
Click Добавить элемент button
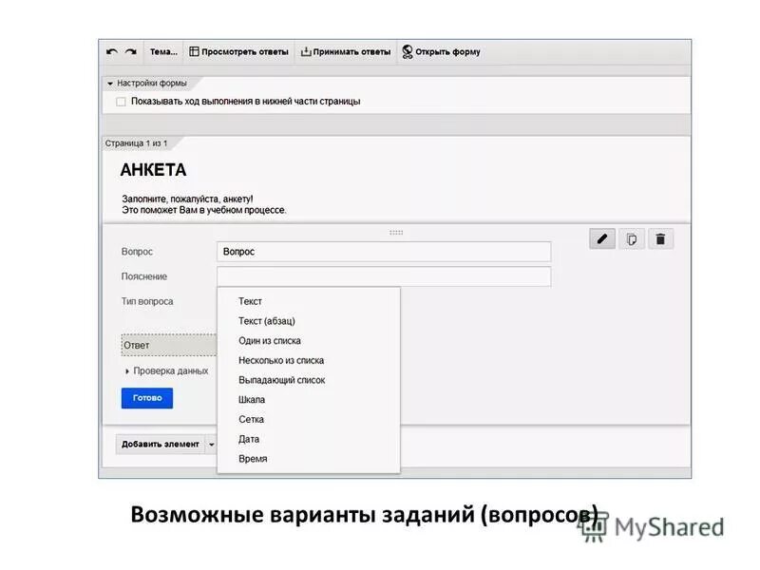160,444
